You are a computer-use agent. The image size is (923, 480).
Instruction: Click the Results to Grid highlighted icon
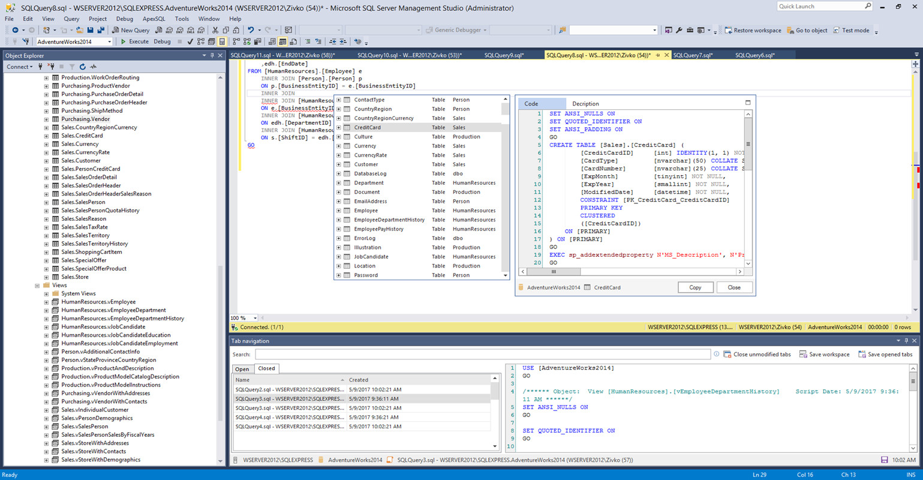(x=282, y=41)
